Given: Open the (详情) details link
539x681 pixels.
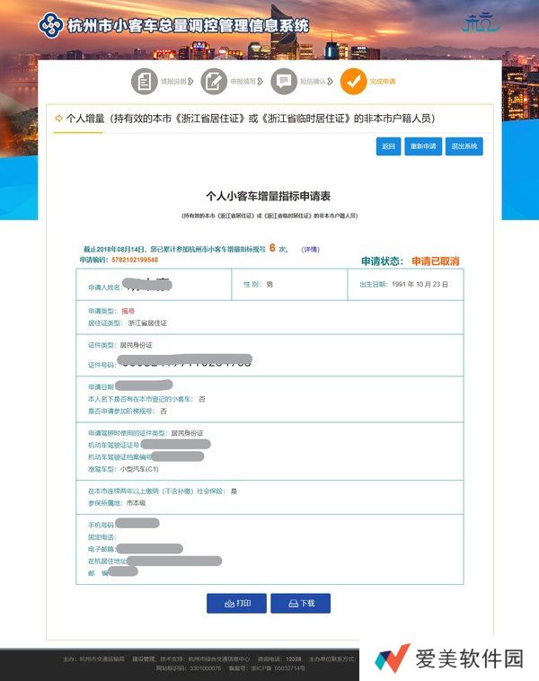Looking at the screenshot, I should [x=311, y=249].
